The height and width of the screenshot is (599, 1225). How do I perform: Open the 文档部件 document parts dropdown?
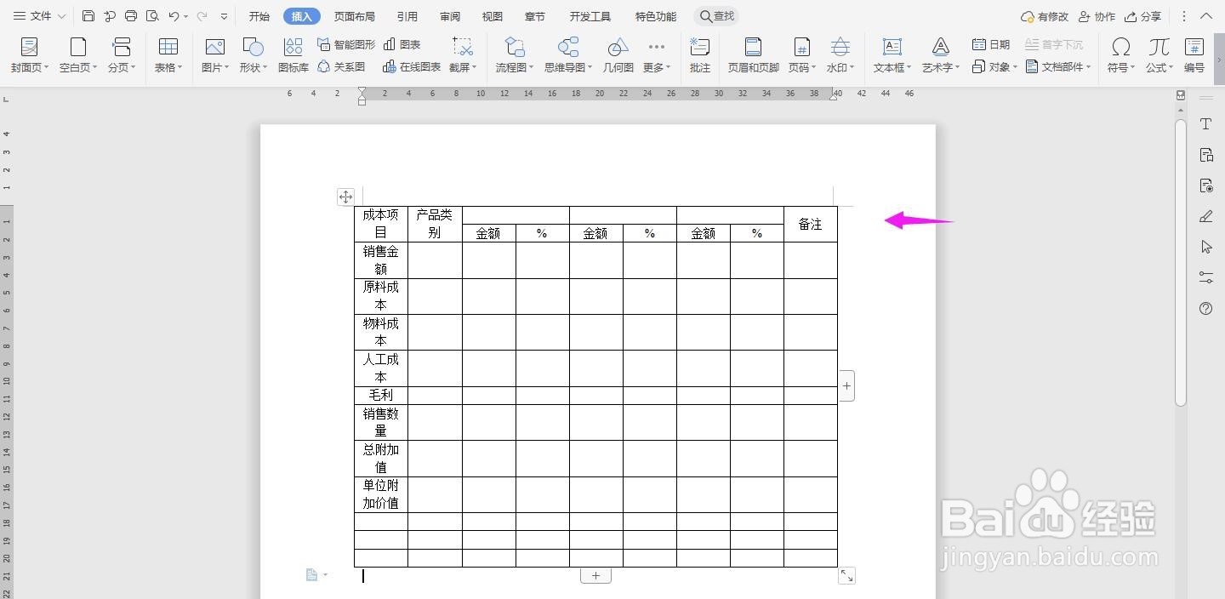click(x=1058, y=66)
